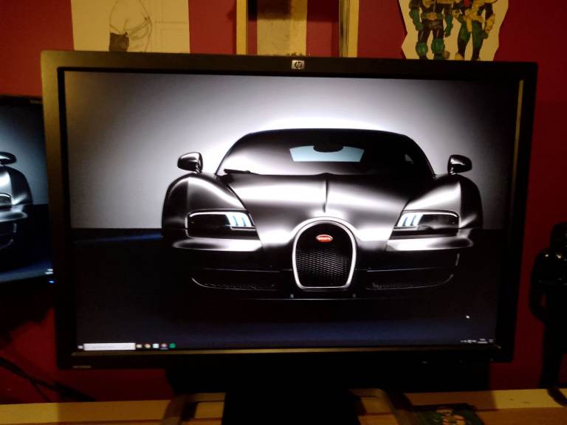Open the Action Center notifications icon
This screenshot has width=567, height=425.
[x=492, y=341]
